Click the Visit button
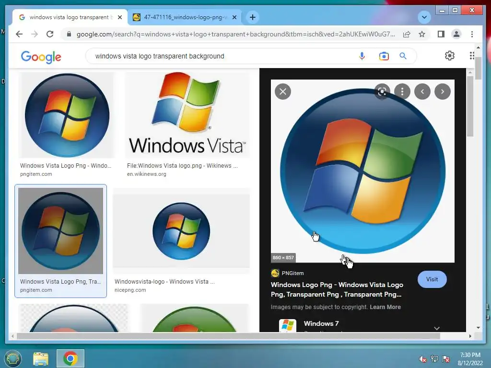The width and height of the screenshot is (491, 368). 432,279
